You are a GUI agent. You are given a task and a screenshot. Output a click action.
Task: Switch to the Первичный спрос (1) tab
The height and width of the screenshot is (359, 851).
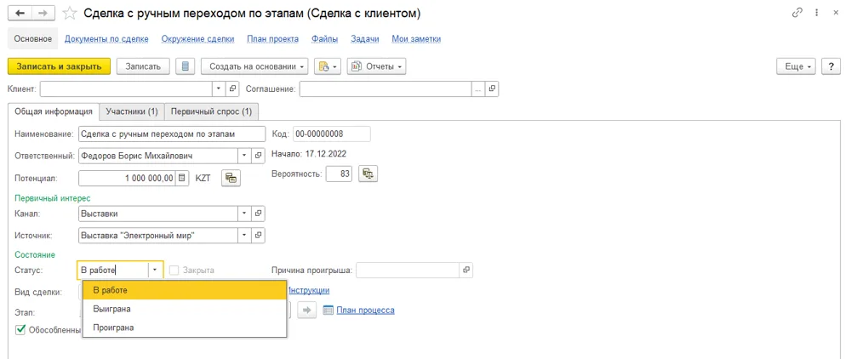211,111
